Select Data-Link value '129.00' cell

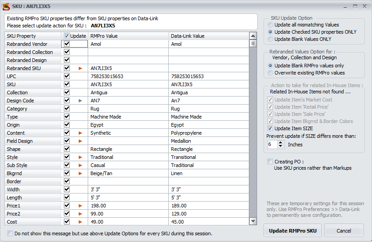209,214
